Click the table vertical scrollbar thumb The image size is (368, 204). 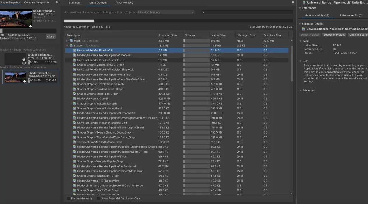(292, 63)
